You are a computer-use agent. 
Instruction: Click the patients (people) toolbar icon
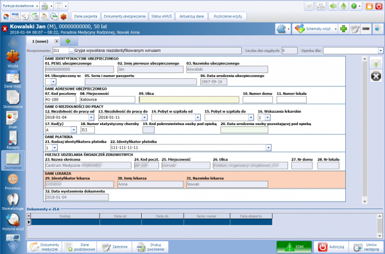point(44,17)
